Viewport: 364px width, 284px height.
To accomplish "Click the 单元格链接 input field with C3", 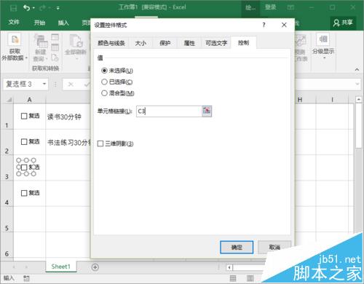I will pos(169,111).
